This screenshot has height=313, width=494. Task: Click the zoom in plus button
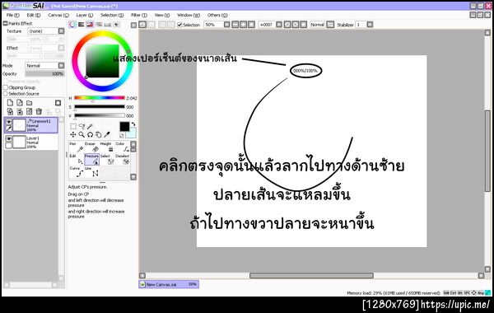coord(243,25)
